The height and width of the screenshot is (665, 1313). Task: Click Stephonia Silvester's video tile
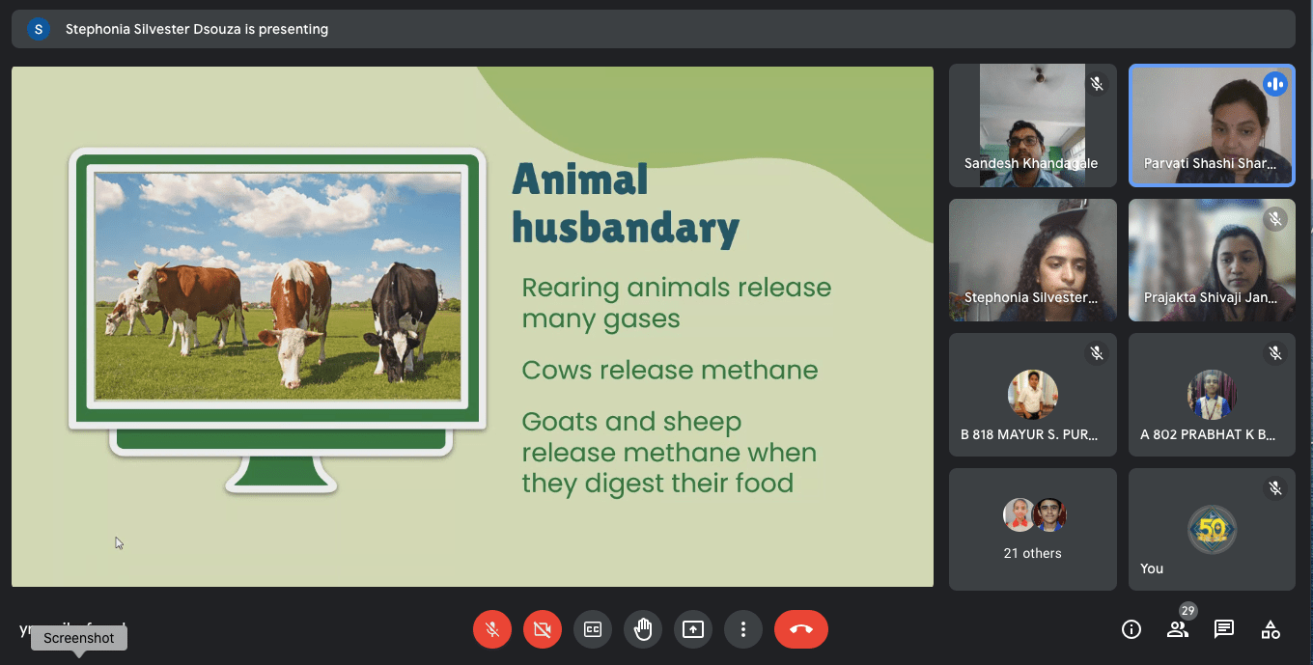tap(1032, 260)
